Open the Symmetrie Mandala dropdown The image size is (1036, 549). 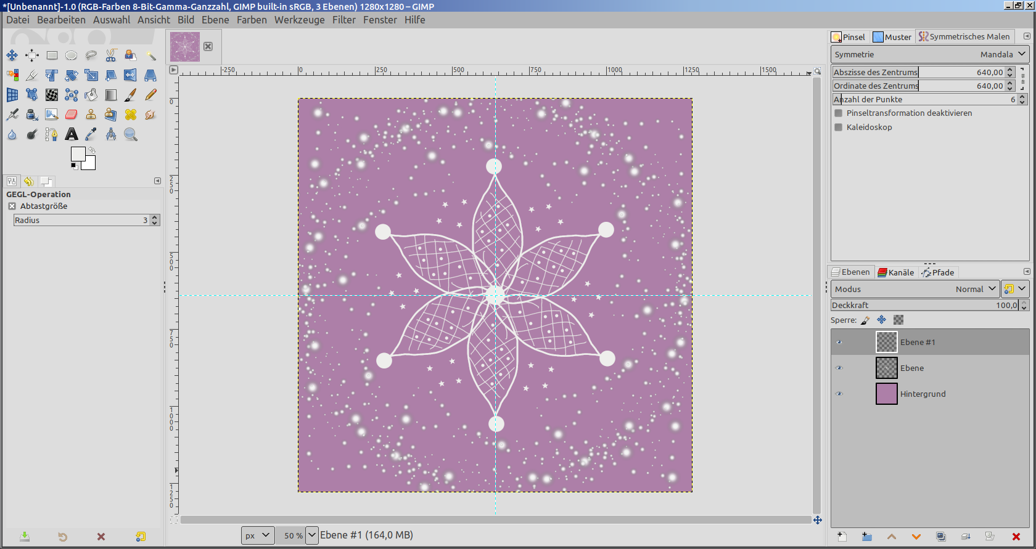[x=929, y=54]
